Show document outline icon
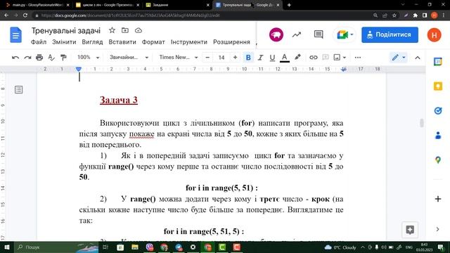 point(19,90)
